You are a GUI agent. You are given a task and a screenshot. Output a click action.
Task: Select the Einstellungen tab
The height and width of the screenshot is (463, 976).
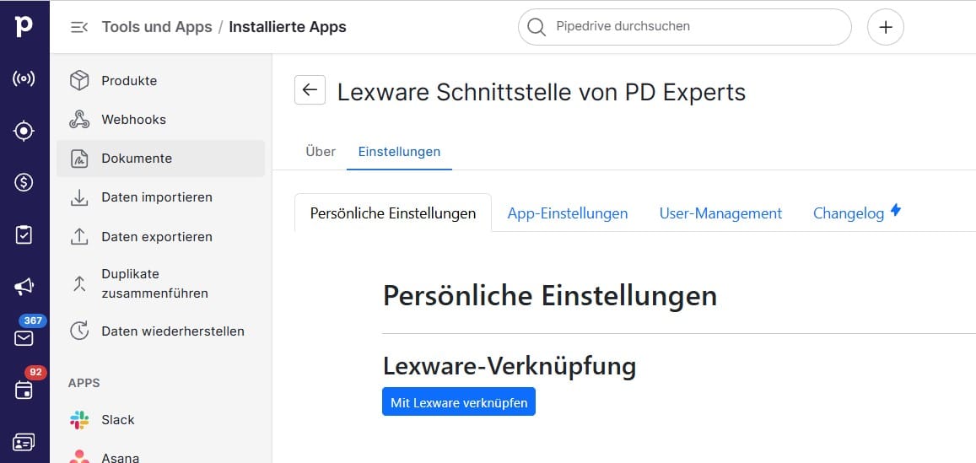(399, 151)
